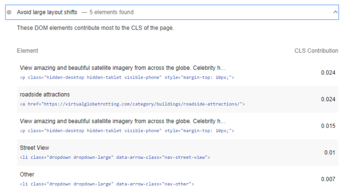This screenshot has height=193, width=341.
Task: Click the 0.024 value in the first row
Action: [327, 73]
